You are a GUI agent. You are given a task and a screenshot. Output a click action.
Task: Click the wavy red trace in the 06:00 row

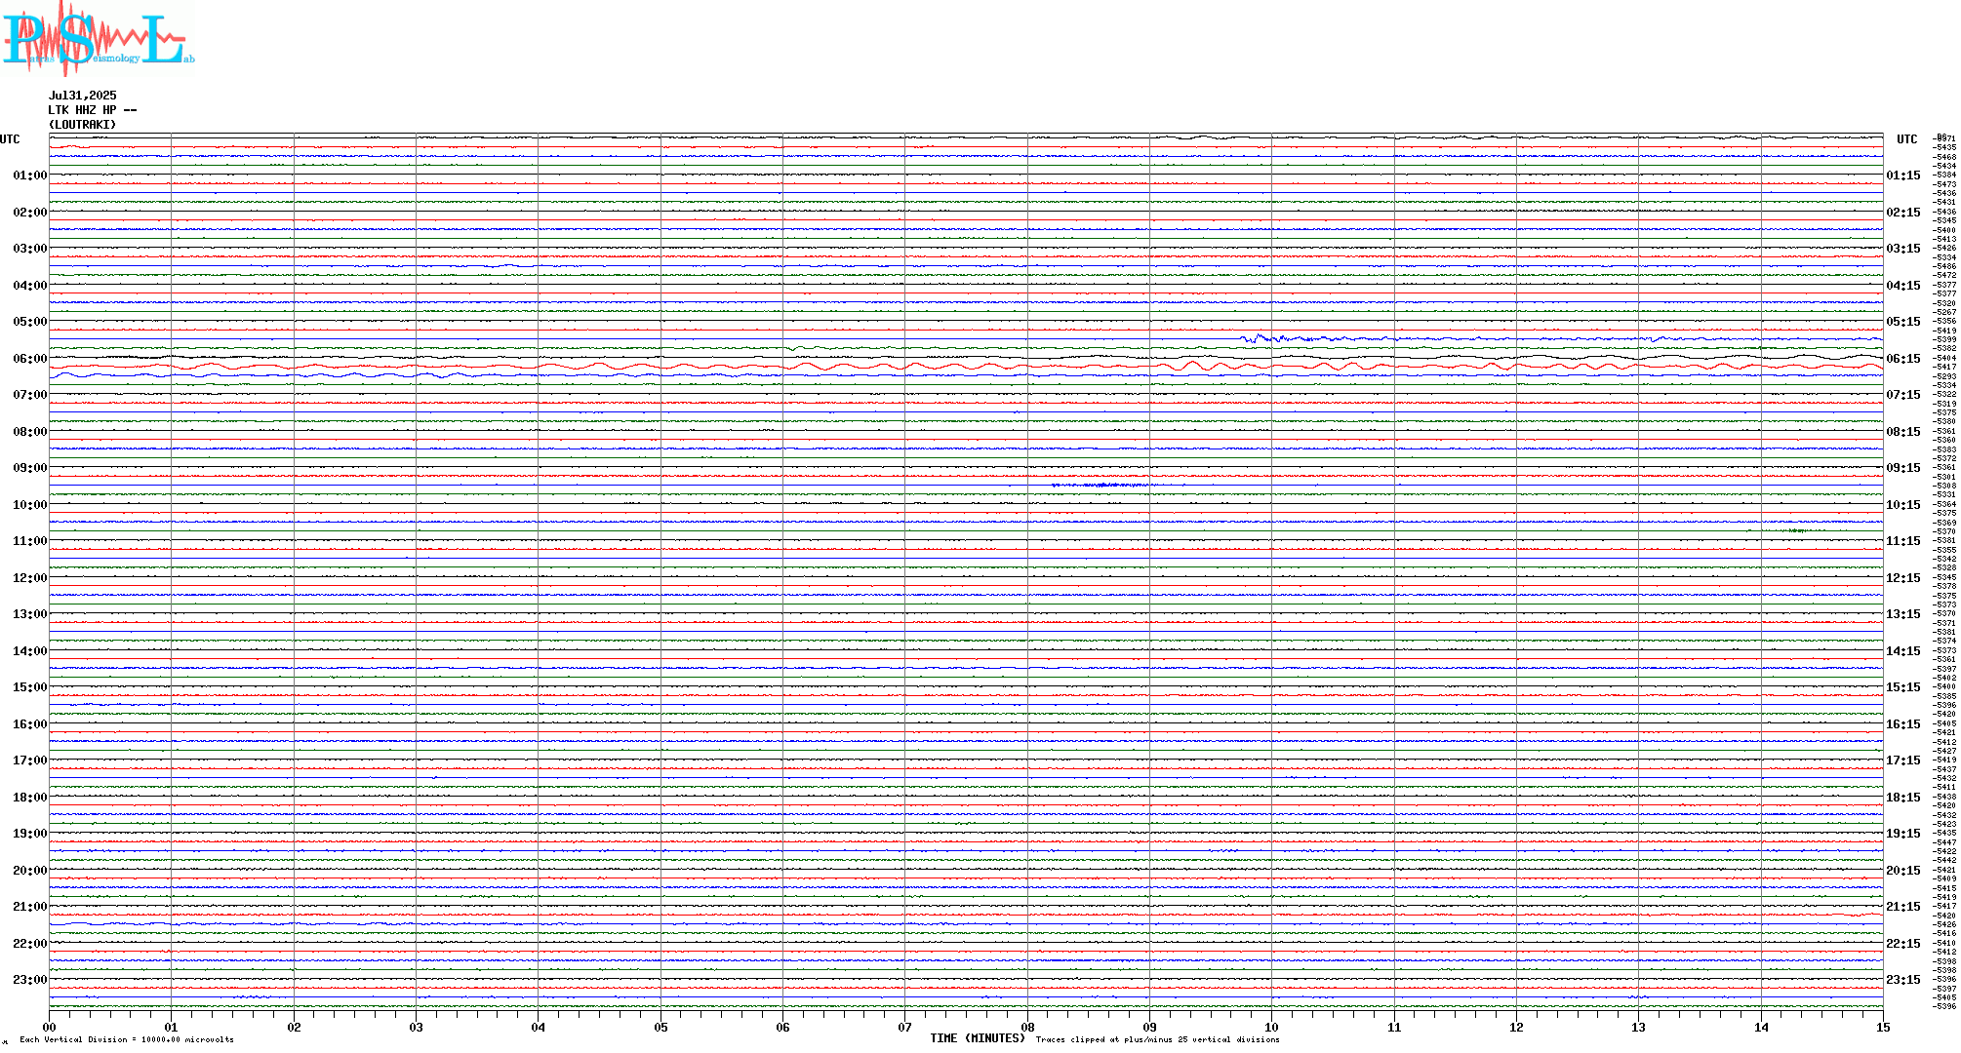[x=966, y=367]
